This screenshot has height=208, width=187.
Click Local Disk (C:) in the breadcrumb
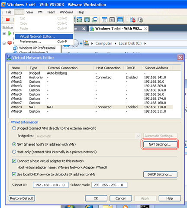point(130,43)
